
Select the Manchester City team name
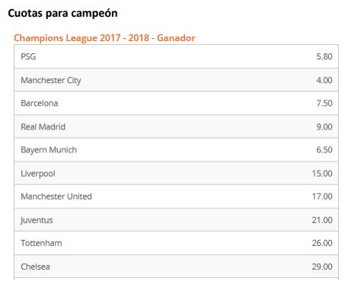tap(51, 80)
